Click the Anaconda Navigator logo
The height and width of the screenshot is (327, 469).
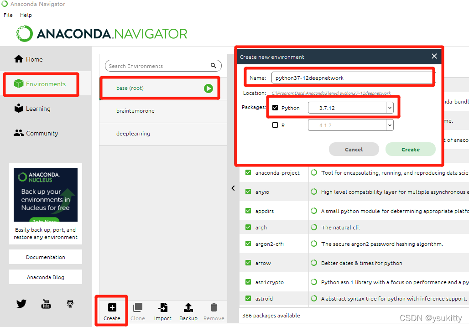tap(102, 33)
